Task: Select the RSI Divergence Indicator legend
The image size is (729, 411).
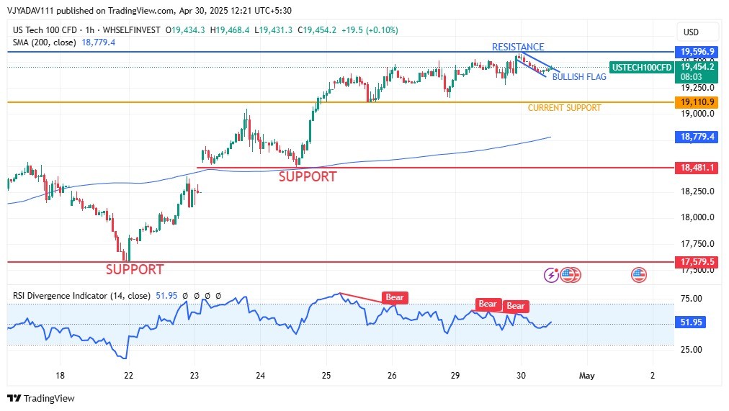Action: coord(81,295)
